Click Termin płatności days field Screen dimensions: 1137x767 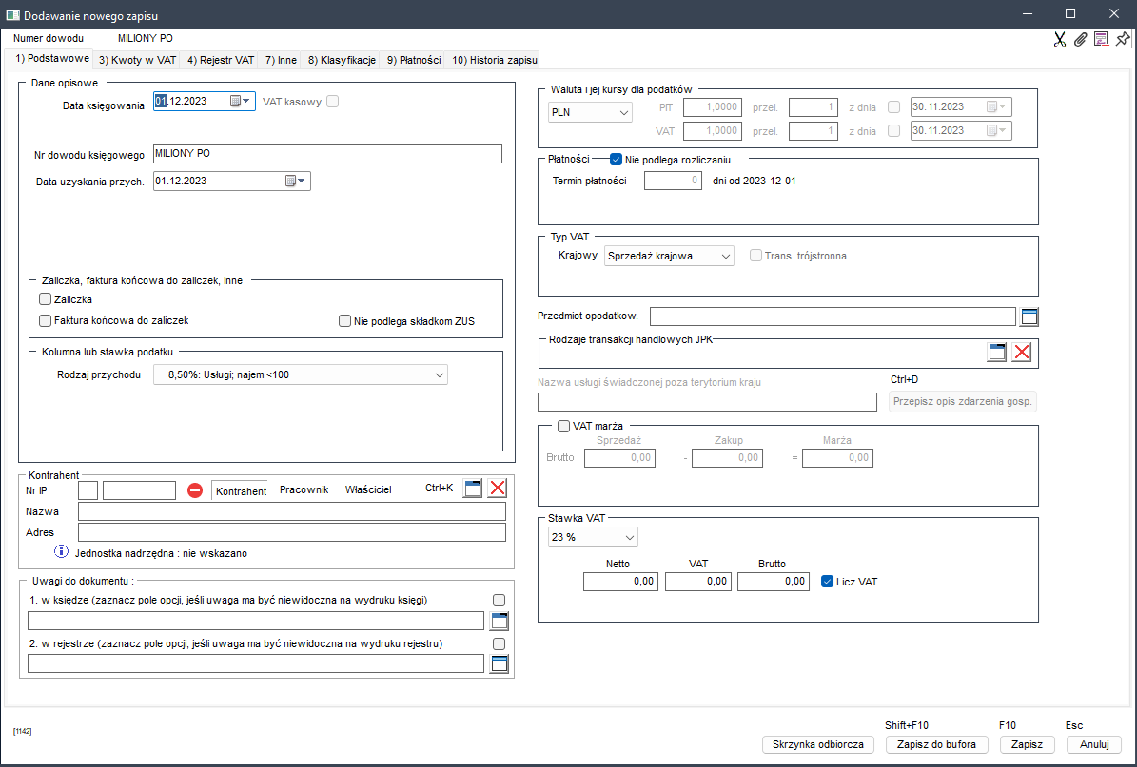point(673,181)
